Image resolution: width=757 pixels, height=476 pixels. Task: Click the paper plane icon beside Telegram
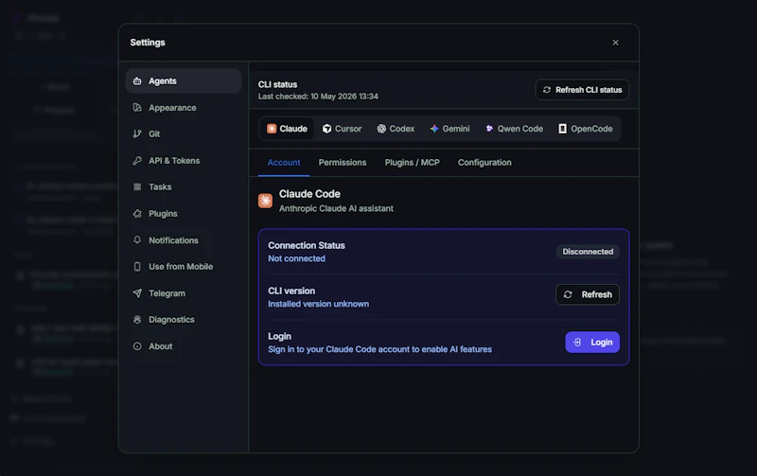pos(137,293)
